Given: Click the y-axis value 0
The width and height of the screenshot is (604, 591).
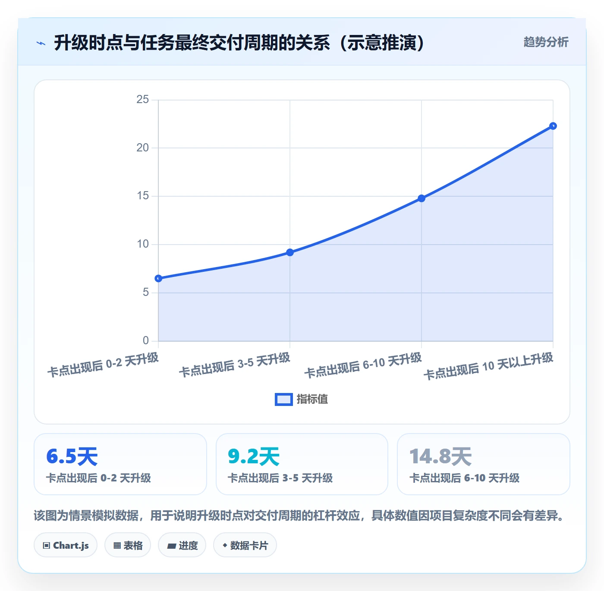Looking at the screenshot, I should pyautogui.click(x=146, y=341).
